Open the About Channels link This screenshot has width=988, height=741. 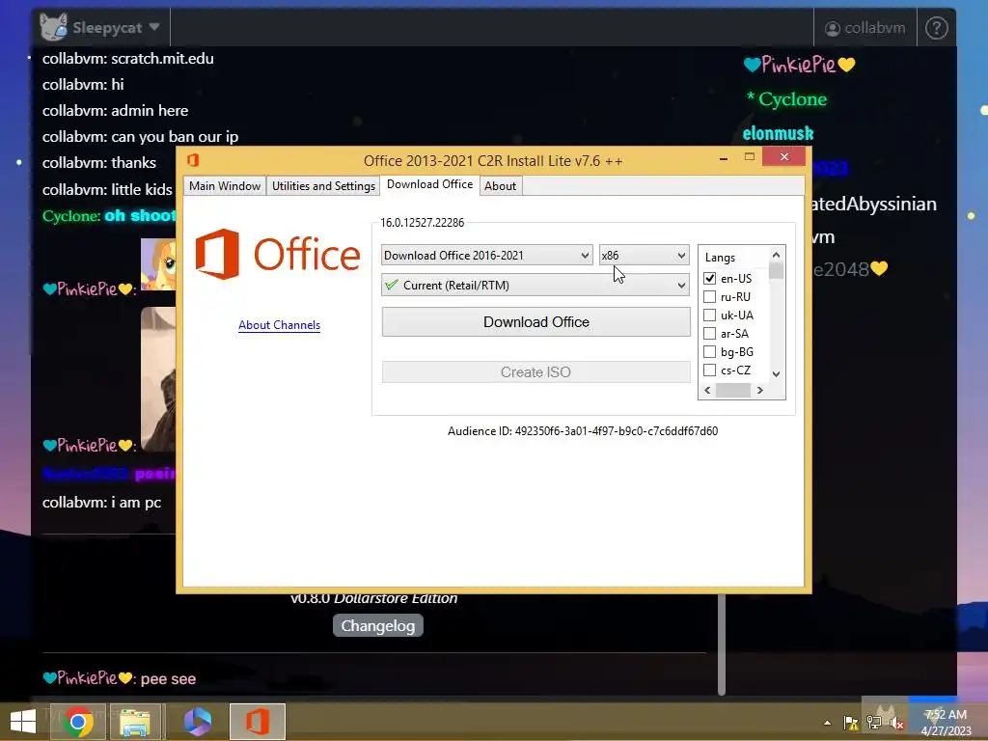point(279,325)
